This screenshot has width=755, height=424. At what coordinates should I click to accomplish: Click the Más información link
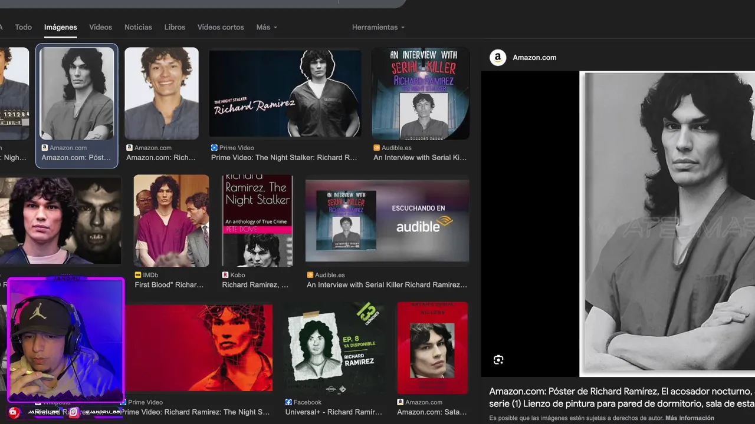[690, 418]
